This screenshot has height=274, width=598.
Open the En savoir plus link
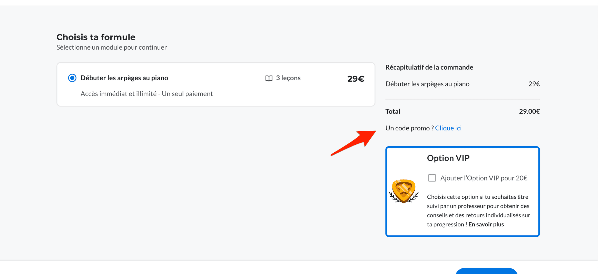point(486,224)
